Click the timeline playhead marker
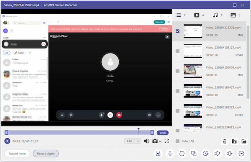Image resolution: width=251 pixels, height=162 pixels. click(138, 129)
